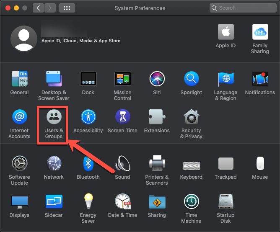
Task: Show all preferences grid button
Action: tap(67, 8)
